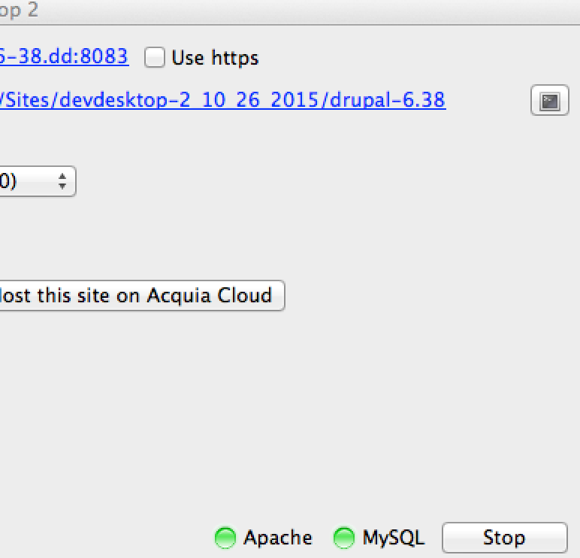Click the Apache label text
Image resolution: width=580 pixels, height=558 pixels.
click(x=278, y=538)
